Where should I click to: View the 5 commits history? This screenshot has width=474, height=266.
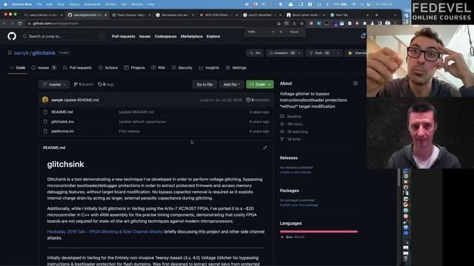258,100
